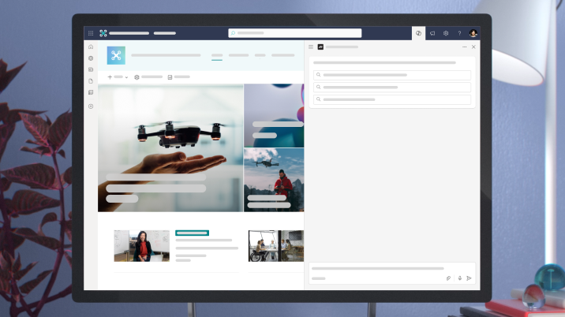
Task: Open the help question mark icon
Action: 459,33
